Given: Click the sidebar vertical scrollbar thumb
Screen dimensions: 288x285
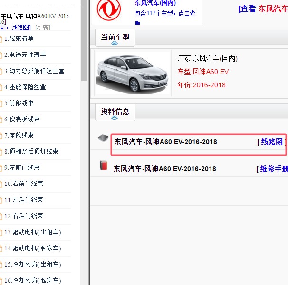Looking at the screenshot, I should point(84,40).
